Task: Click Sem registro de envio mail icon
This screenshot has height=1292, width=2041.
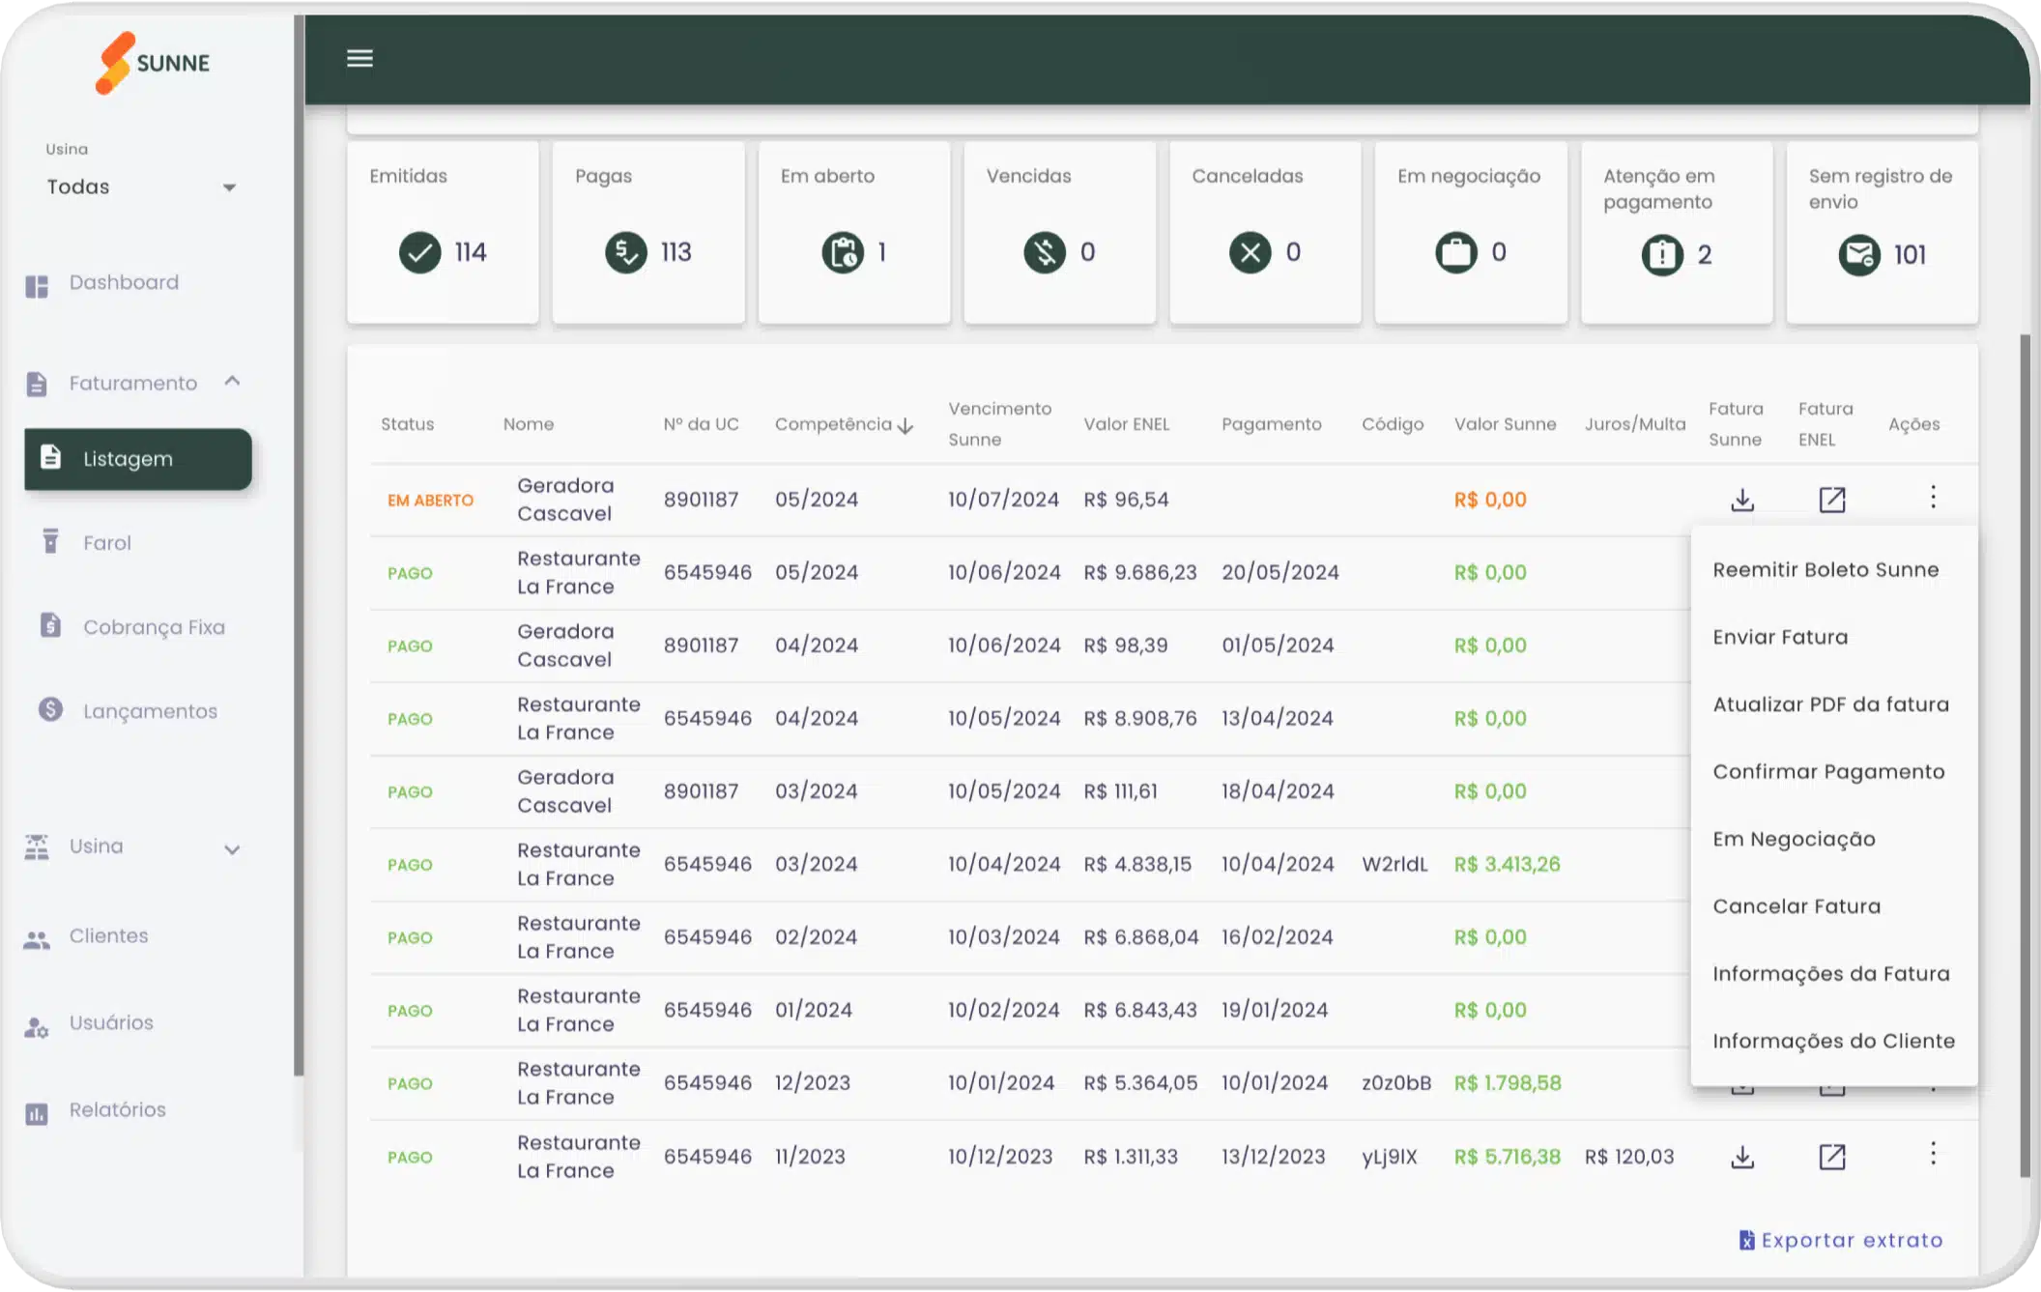Action: point(1859,255)
